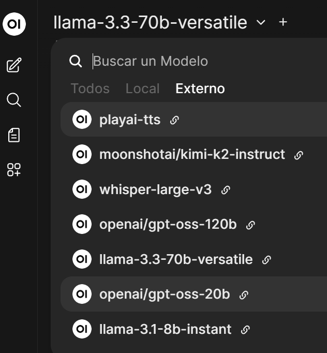
Task: Select the Externo filter tab
Action: [200, 89]
